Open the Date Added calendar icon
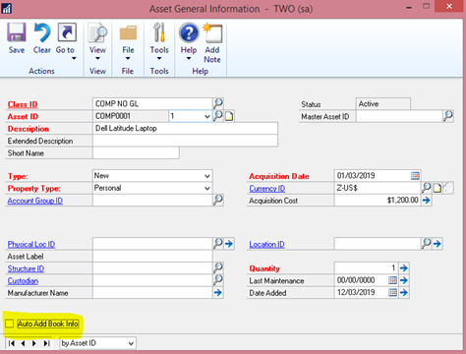Image resolution: width=466 pixels, height=354 pixels. click(x=392, y=292)
